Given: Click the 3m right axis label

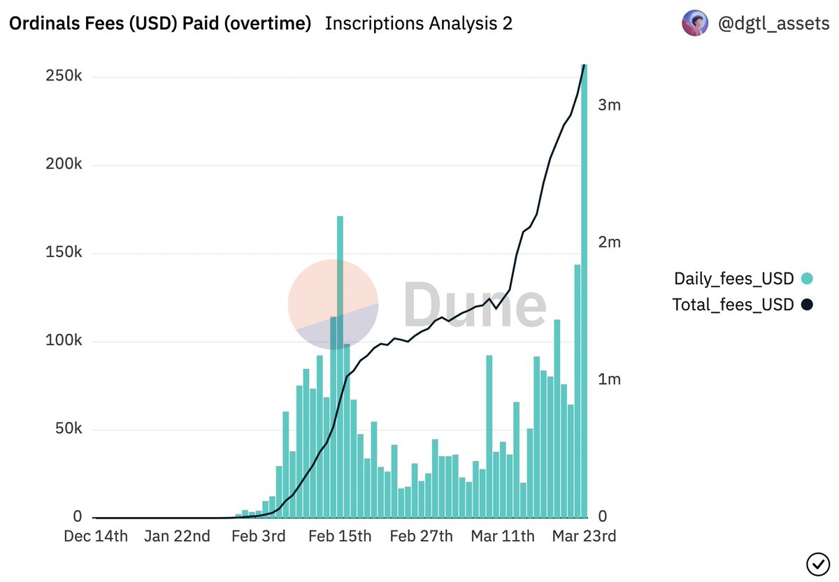Looking at the screenshot, I should tap(610, 105).
